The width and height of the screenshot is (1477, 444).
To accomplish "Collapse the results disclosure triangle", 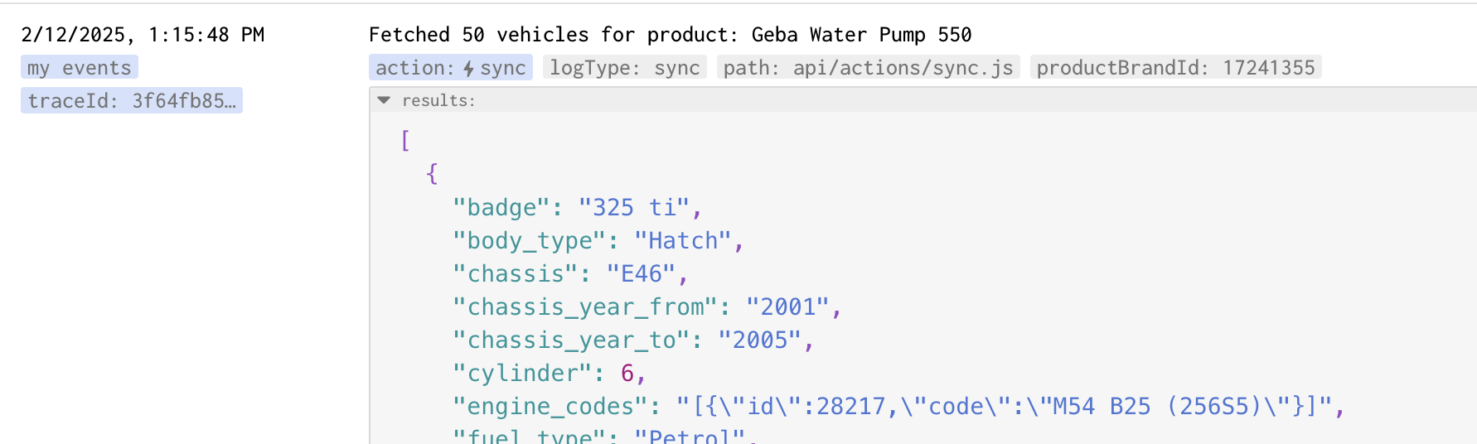I will pyautogui.click(x=384, y=100).
